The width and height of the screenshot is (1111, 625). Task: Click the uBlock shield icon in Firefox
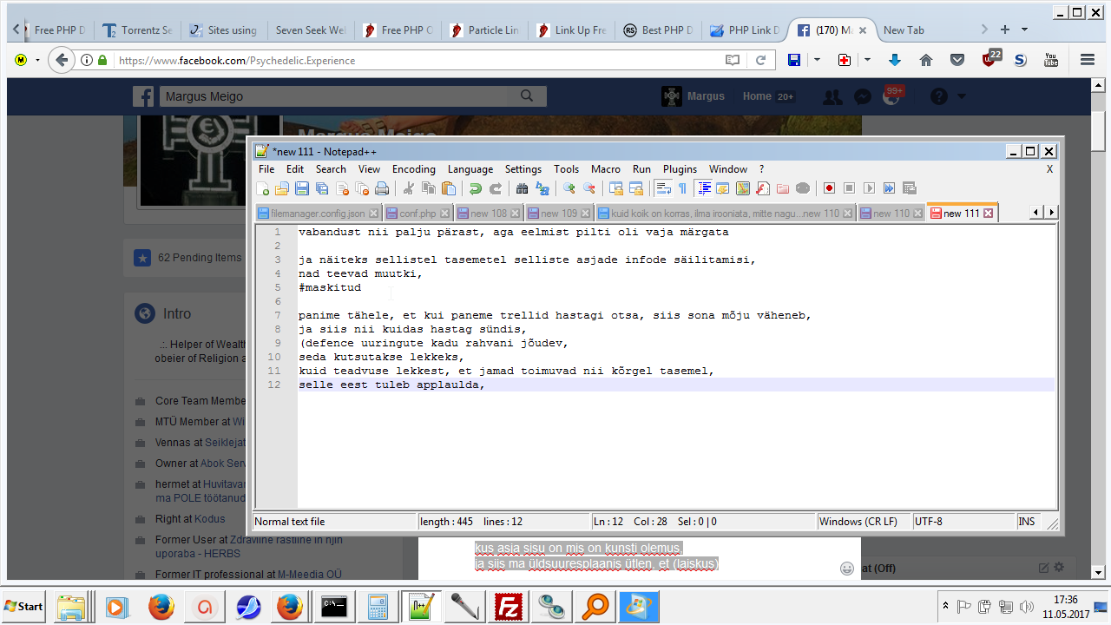click(x=989, y=60)
